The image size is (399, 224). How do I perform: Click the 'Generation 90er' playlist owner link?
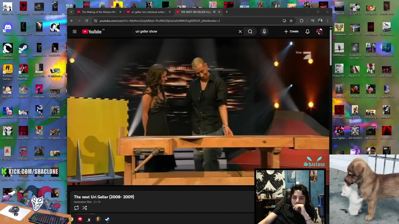click(83, 202)
